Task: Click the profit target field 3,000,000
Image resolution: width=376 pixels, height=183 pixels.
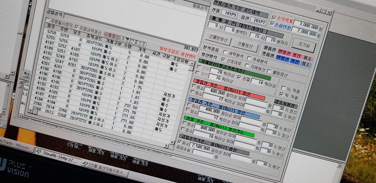Action: point(307,25)
